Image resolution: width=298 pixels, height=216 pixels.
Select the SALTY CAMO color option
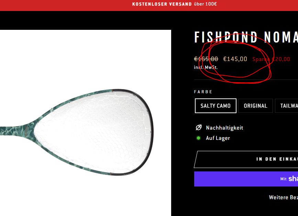coord(216,106)
